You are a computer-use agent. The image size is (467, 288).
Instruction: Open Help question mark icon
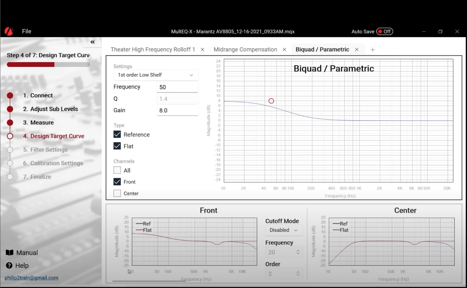click(9, 266)
